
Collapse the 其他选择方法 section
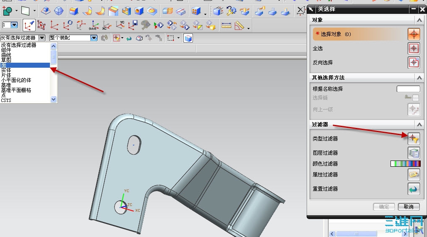click(x=419, y=78)
